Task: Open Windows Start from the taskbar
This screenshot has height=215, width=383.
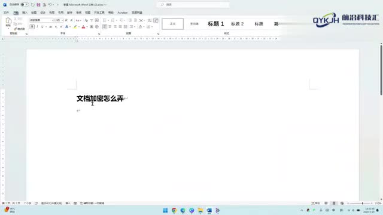Action: tap(165, 210)
